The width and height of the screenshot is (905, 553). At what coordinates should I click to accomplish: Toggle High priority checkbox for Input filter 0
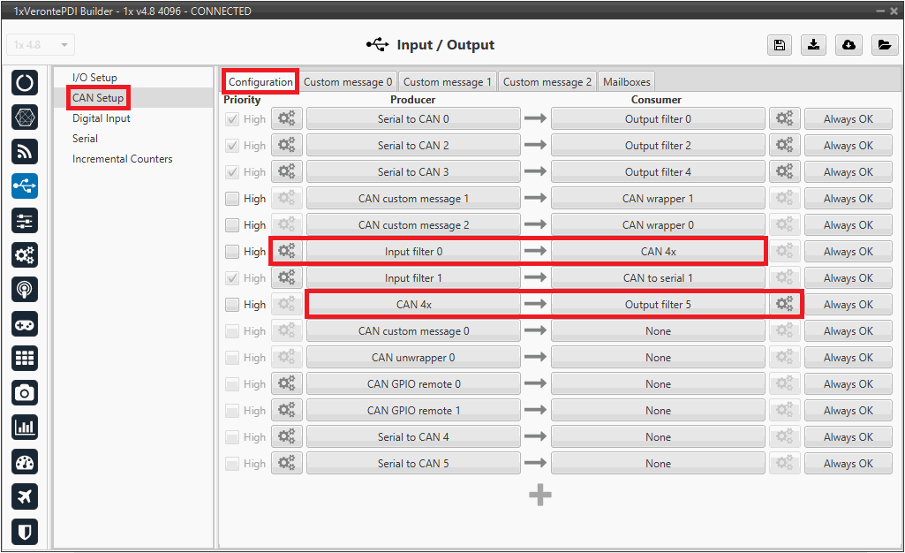[x=232, y=252]
